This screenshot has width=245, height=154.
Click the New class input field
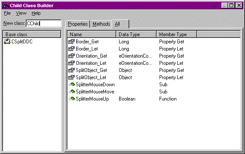click(44, 24)
